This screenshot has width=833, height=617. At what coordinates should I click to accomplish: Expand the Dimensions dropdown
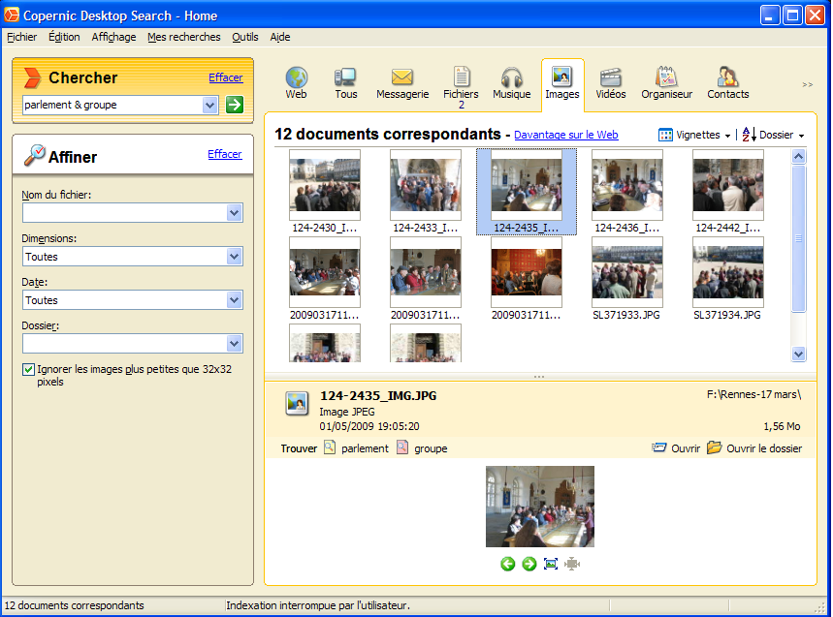pyautogui.click(x=234, y=257)
